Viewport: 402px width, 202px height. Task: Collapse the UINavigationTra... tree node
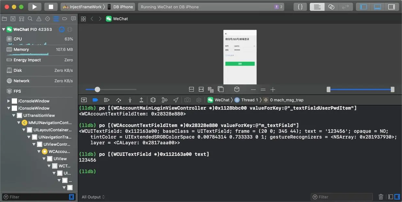29,137
